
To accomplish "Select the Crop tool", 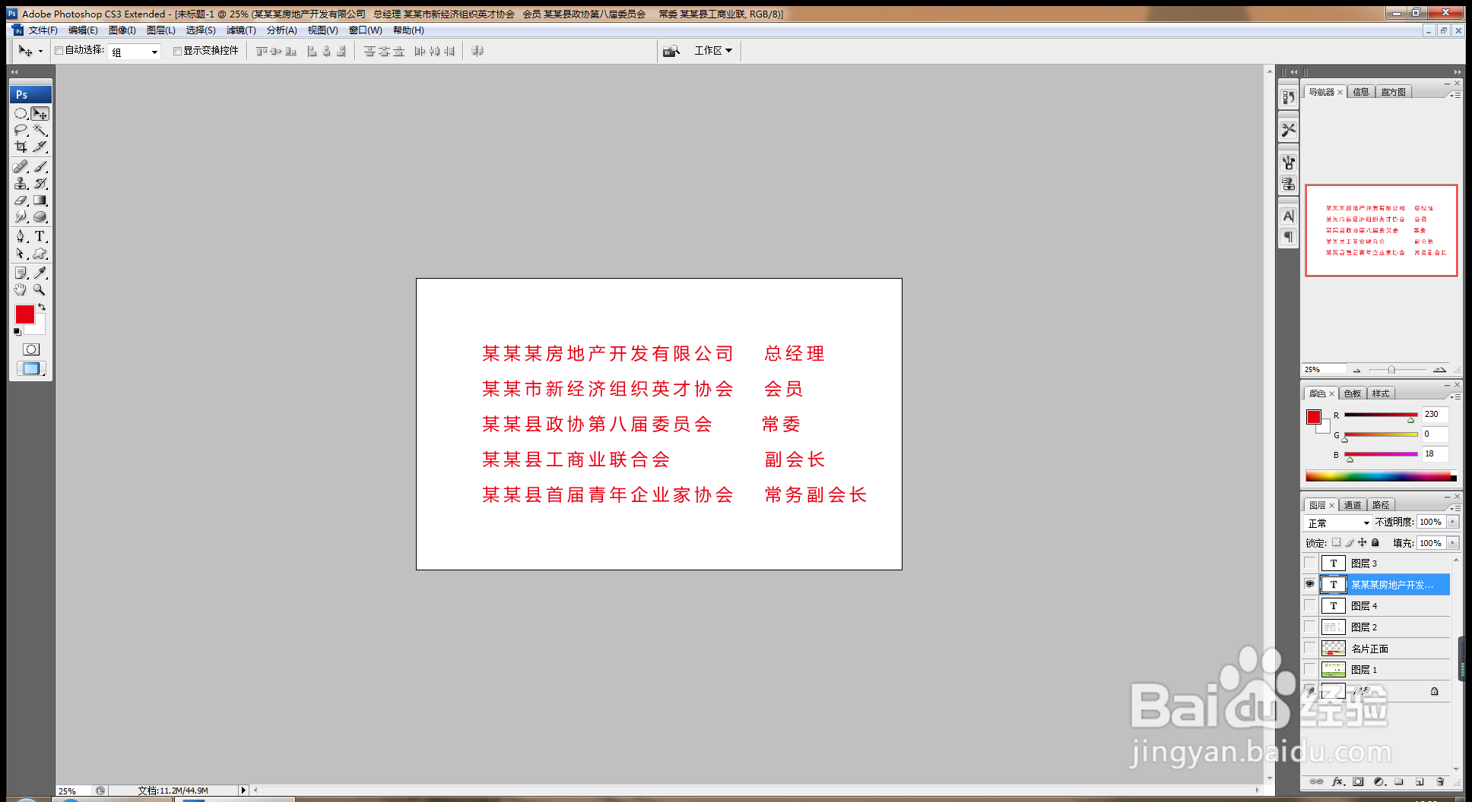I will [21, 147].
